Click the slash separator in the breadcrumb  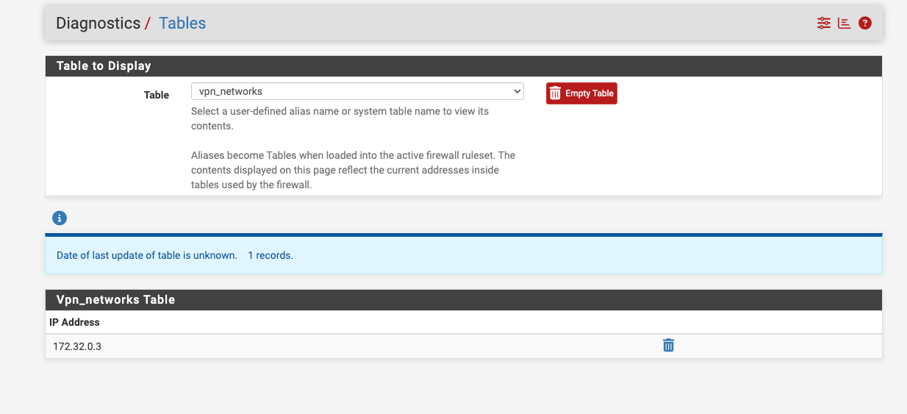[x=148, y=23]
